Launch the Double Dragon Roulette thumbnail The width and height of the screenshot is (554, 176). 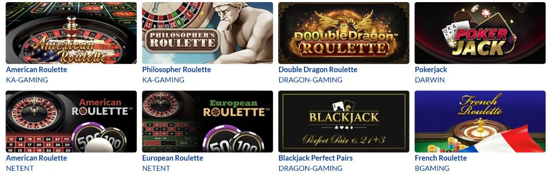coord(344,33)
